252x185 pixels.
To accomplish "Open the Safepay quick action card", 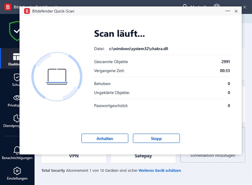I will pos(143,159).
